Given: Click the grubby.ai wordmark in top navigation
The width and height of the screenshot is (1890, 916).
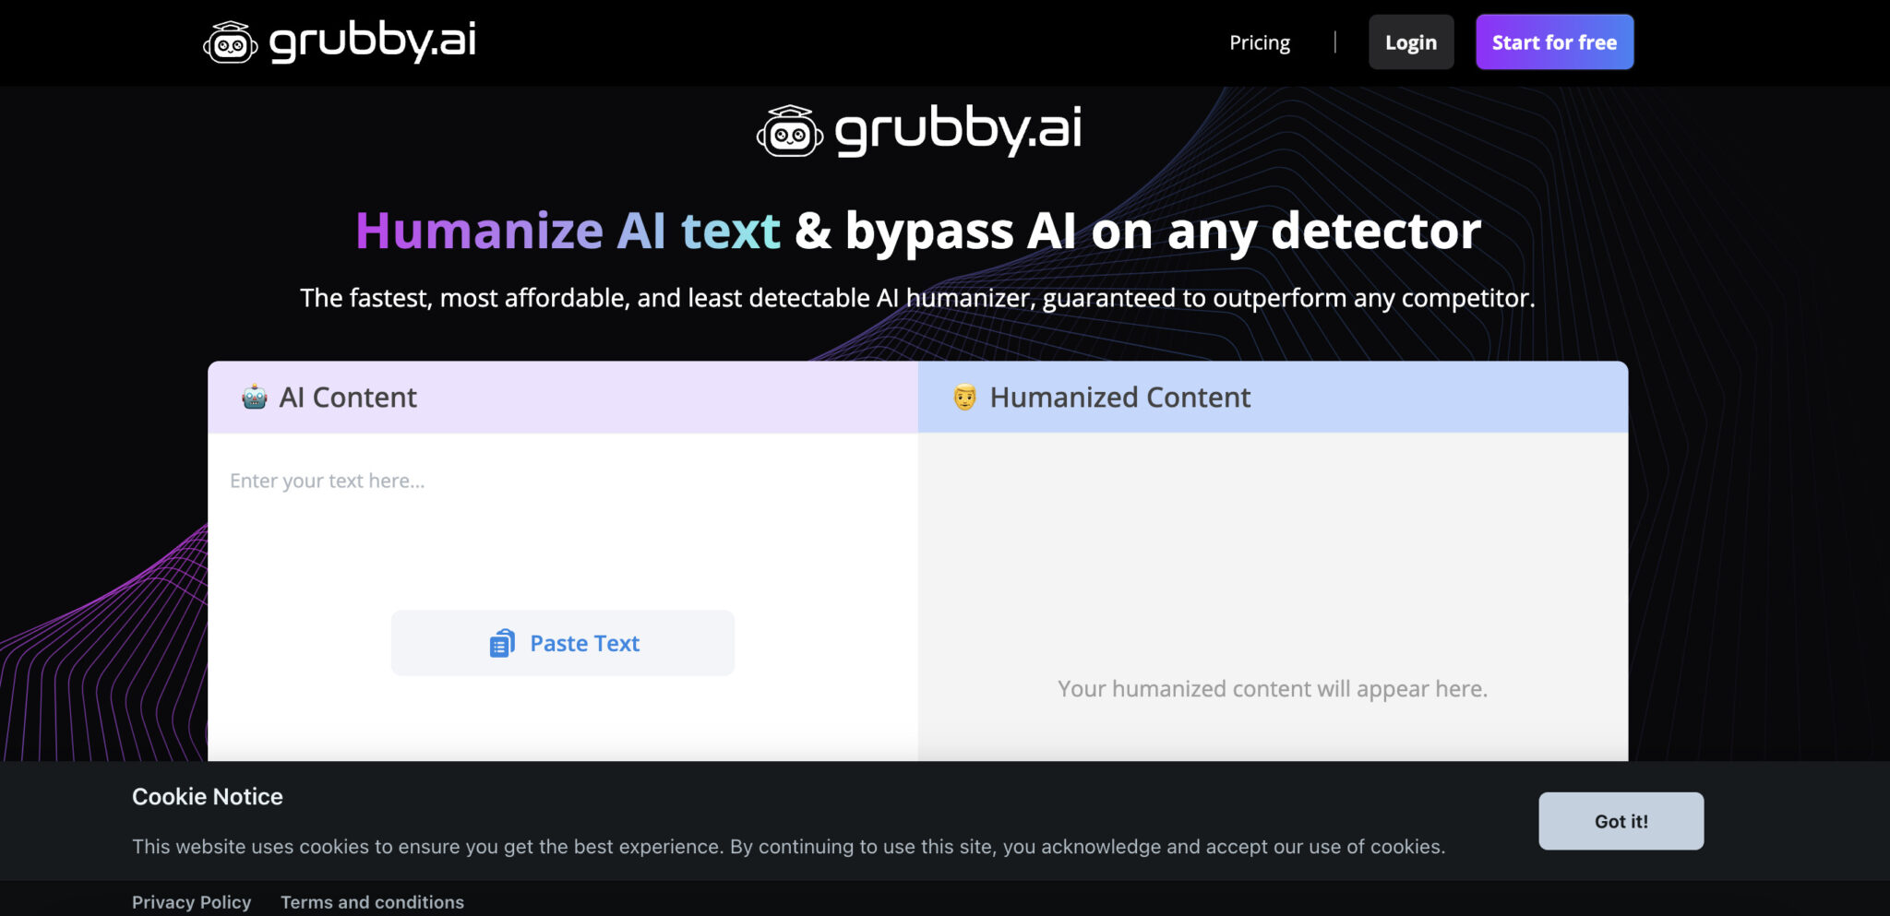Looking at the screenshot, I should 373,41.
